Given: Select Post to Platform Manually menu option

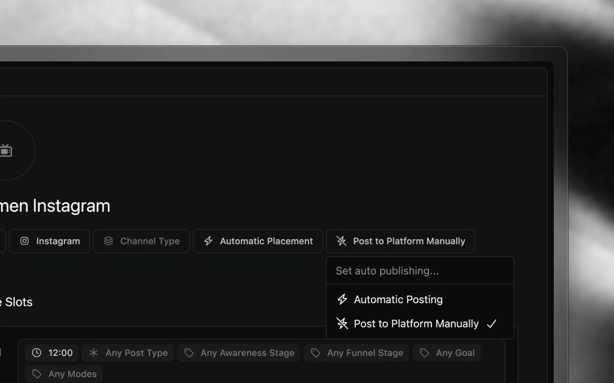Looking at the screenshot, I should 420,324.
